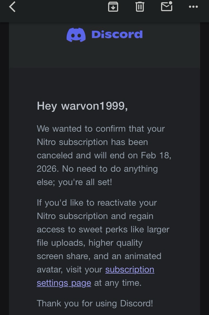Viewport: 209px width, 315px height.
Task: Open the three-dot more options menu
Action: click(193, 7)
